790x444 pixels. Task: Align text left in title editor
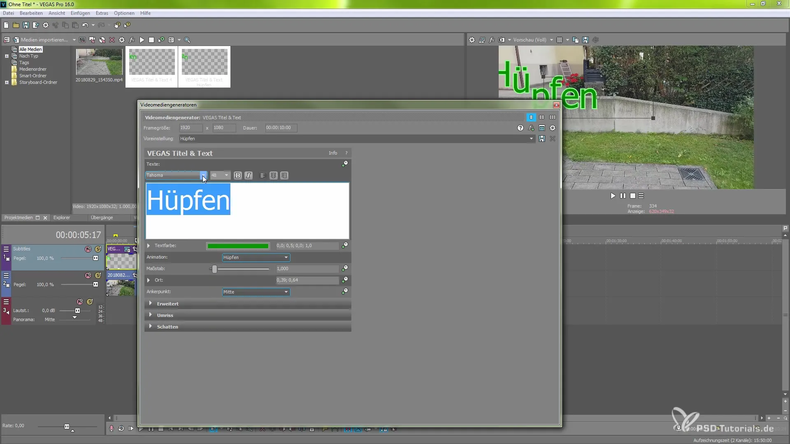tap(263, 176)
